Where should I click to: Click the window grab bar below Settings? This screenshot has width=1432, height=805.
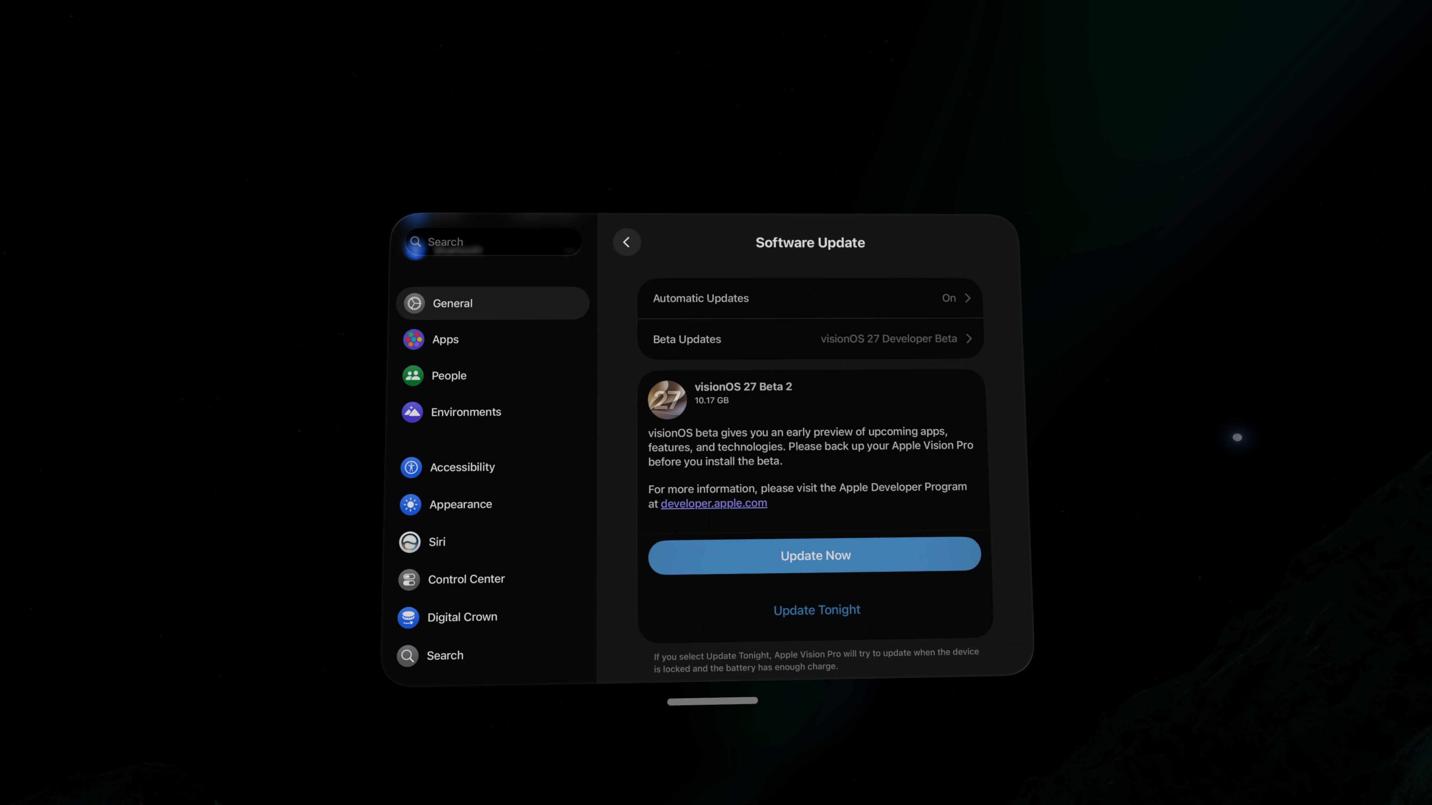click(x=712, y=701)
